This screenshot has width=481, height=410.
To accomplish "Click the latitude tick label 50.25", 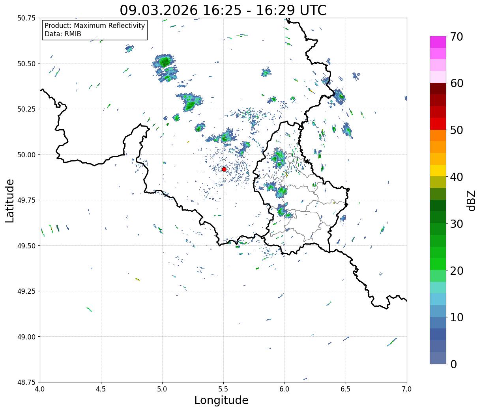I will coord(26,109).
